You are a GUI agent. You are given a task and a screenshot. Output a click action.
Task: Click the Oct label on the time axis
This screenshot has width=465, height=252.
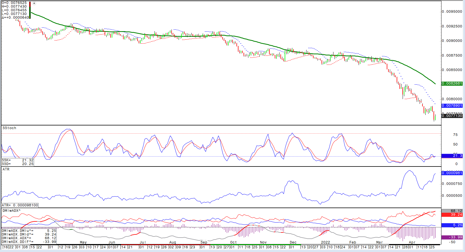pos(233,242)
